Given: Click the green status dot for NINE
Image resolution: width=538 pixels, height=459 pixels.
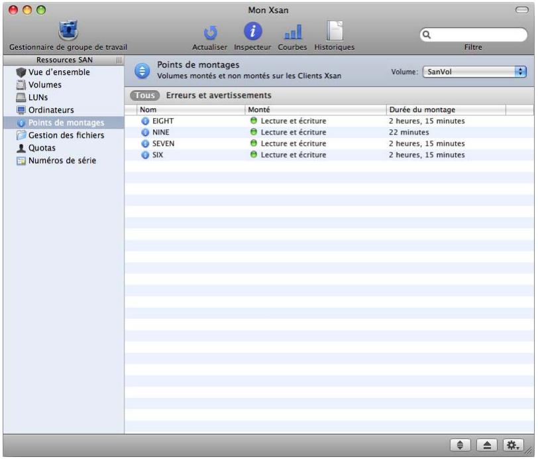Looking at the screenshot, I should click(254, 132).
